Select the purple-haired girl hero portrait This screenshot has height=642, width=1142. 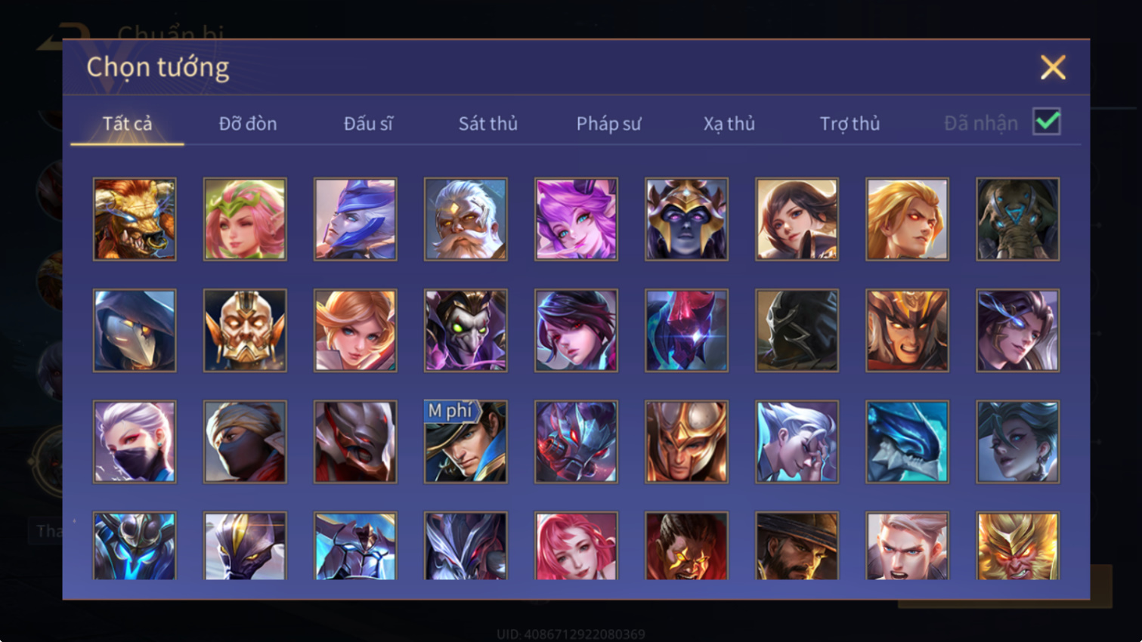pyautogui.click(x=576, y=219)
